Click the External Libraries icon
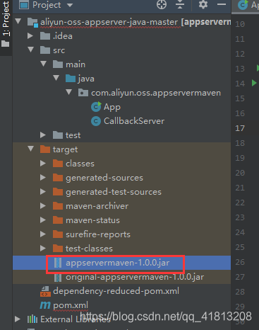 pyautogui.click(x=32, y=319)
